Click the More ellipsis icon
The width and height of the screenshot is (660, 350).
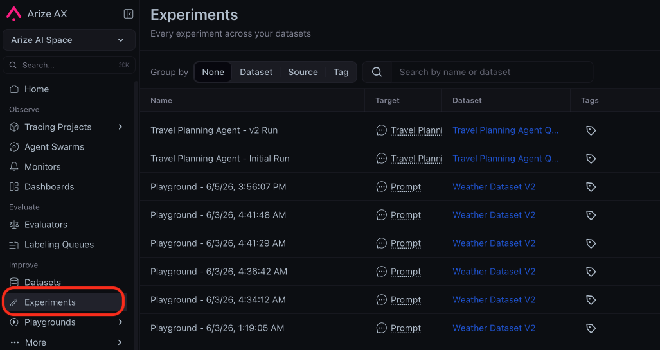(x=14, y=342)
